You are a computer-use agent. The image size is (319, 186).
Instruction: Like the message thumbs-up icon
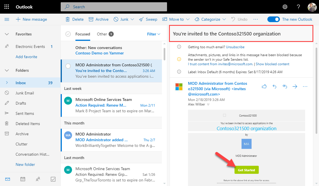[x=264, y=86]
